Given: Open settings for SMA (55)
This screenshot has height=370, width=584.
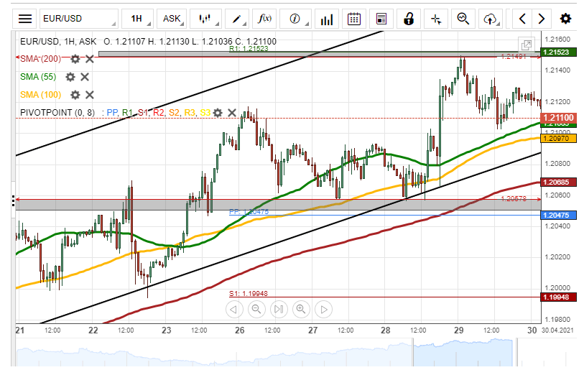Looking at the screenshot, I should (x=70, y=77).
